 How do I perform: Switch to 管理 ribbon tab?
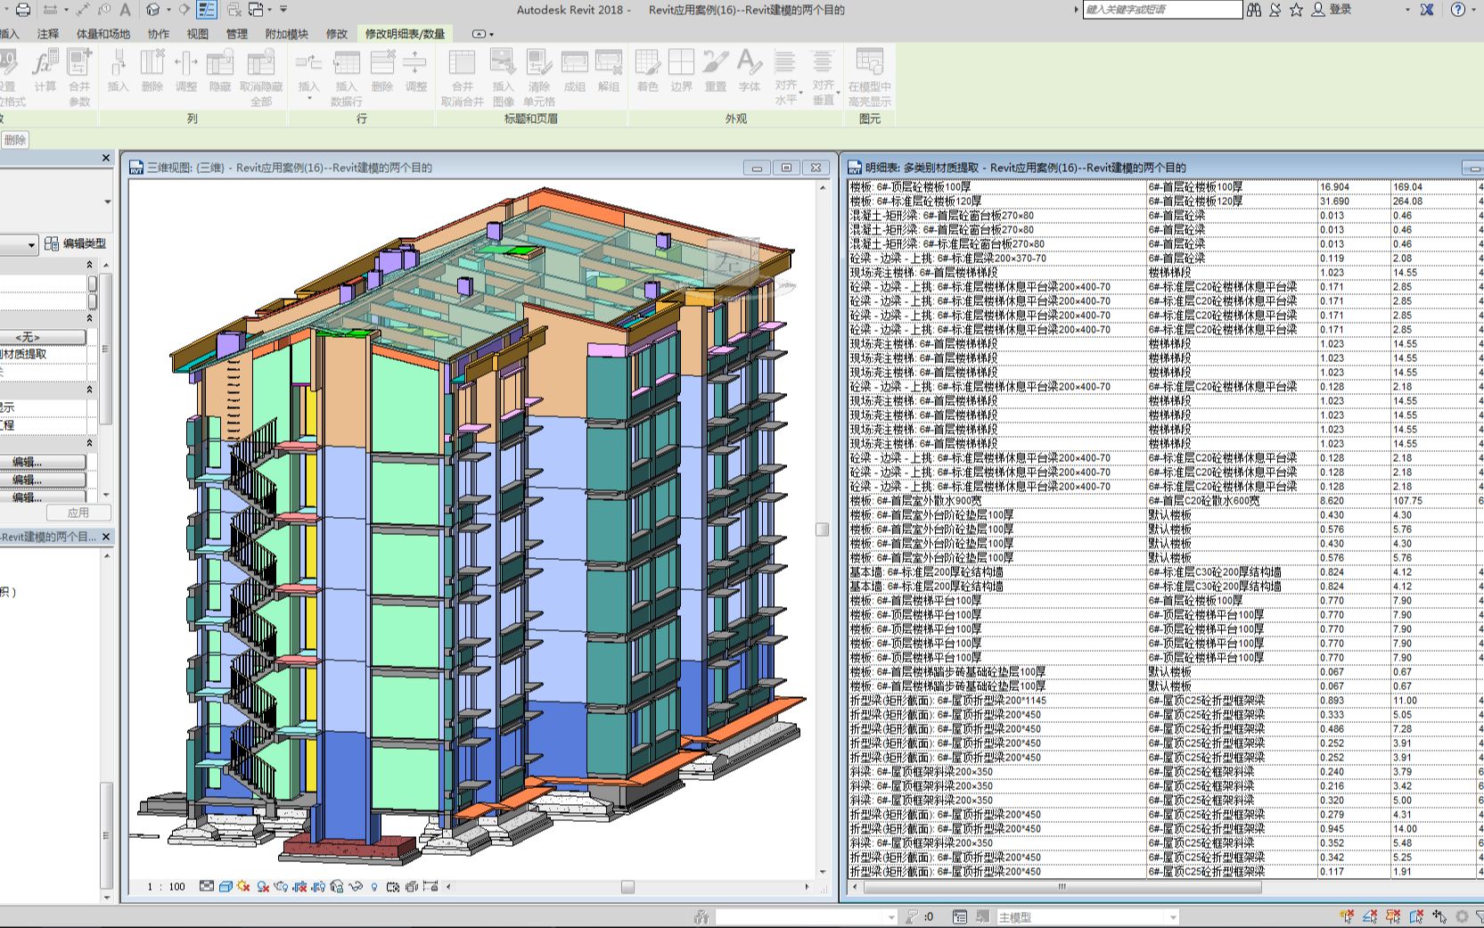pyautogui.click(x=236, y=34)
